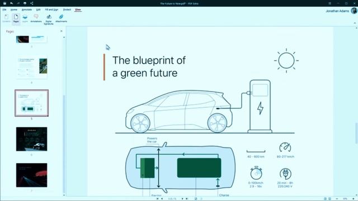
Task: Click the charging station graphic
Action: pos(260,106)
